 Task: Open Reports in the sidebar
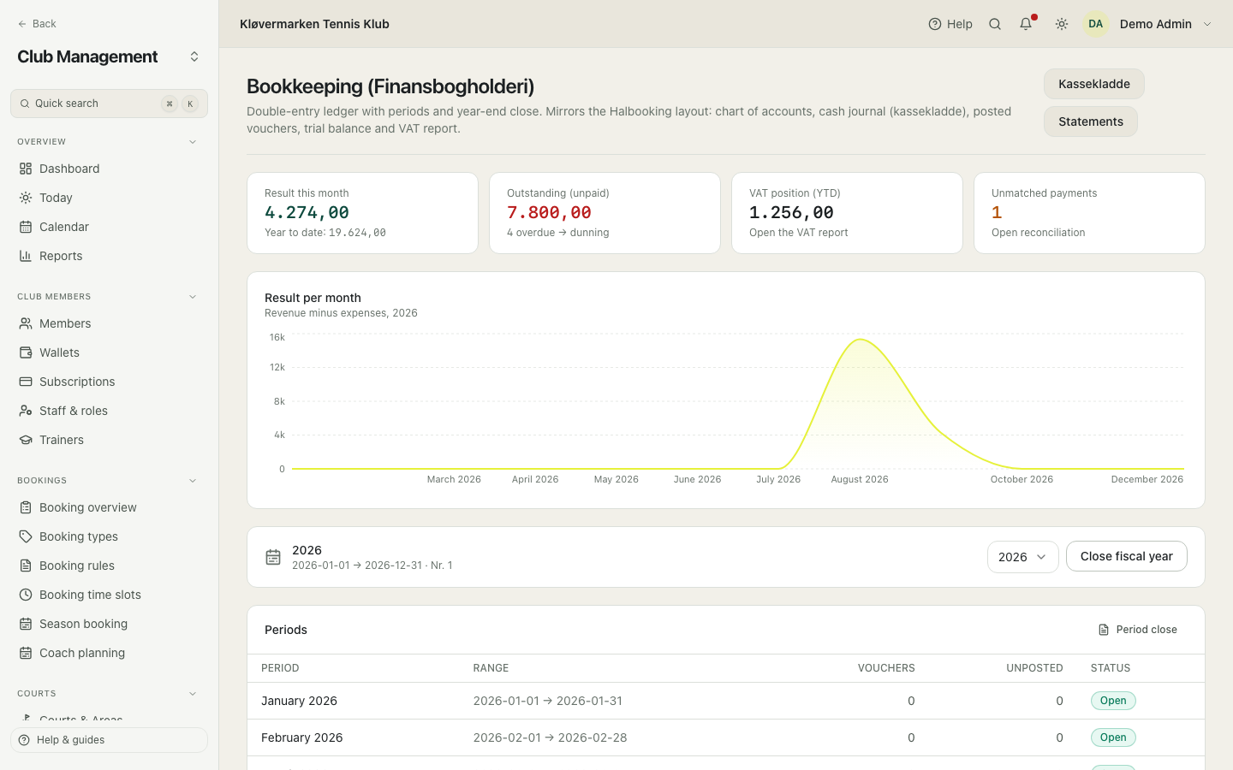[x=109, y=256]
